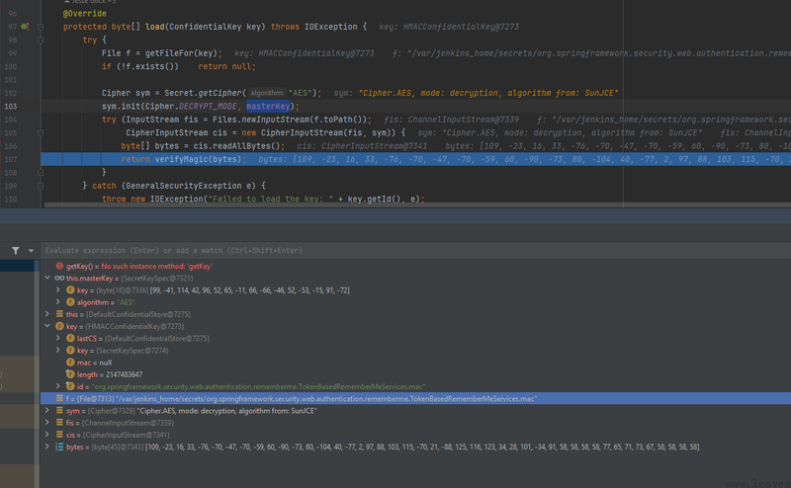This screenshot has height=488, width=791.
Task: Expand the fis ChannelInputStream variable
Action: pos(46,423)
